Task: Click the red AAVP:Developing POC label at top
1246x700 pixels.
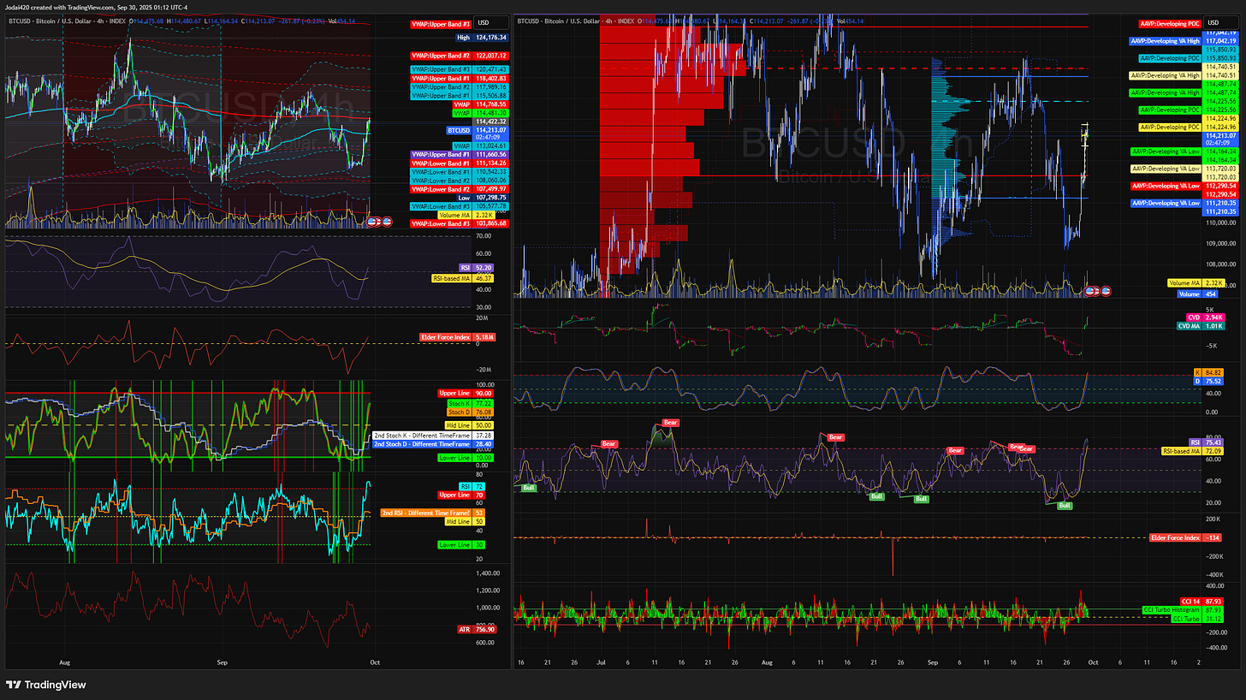Action: pos(1169,23)
